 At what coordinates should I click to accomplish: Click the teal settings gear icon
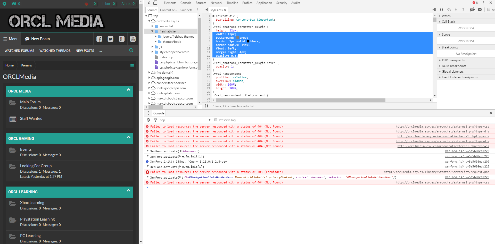[4, 4]
